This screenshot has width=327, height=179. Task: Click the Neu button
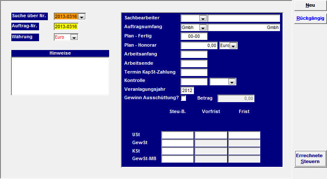tap(310, 5)
